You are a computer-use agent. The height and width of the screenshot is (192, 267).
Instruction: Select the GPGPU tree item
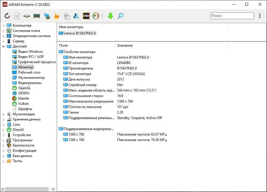coord(21,93)
